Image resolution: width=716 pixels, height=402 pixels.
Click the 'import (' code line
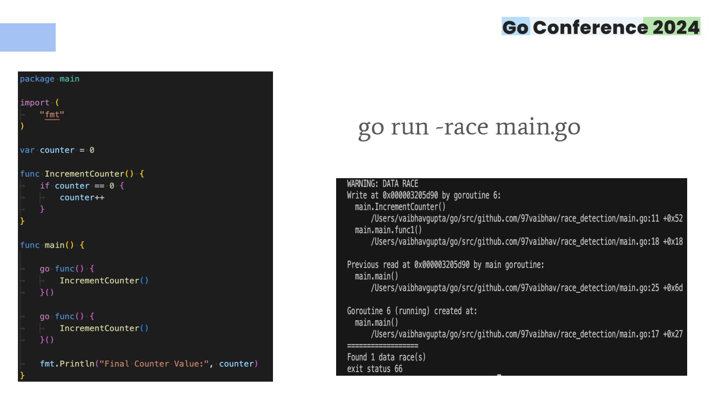click(x=40, y=103)
